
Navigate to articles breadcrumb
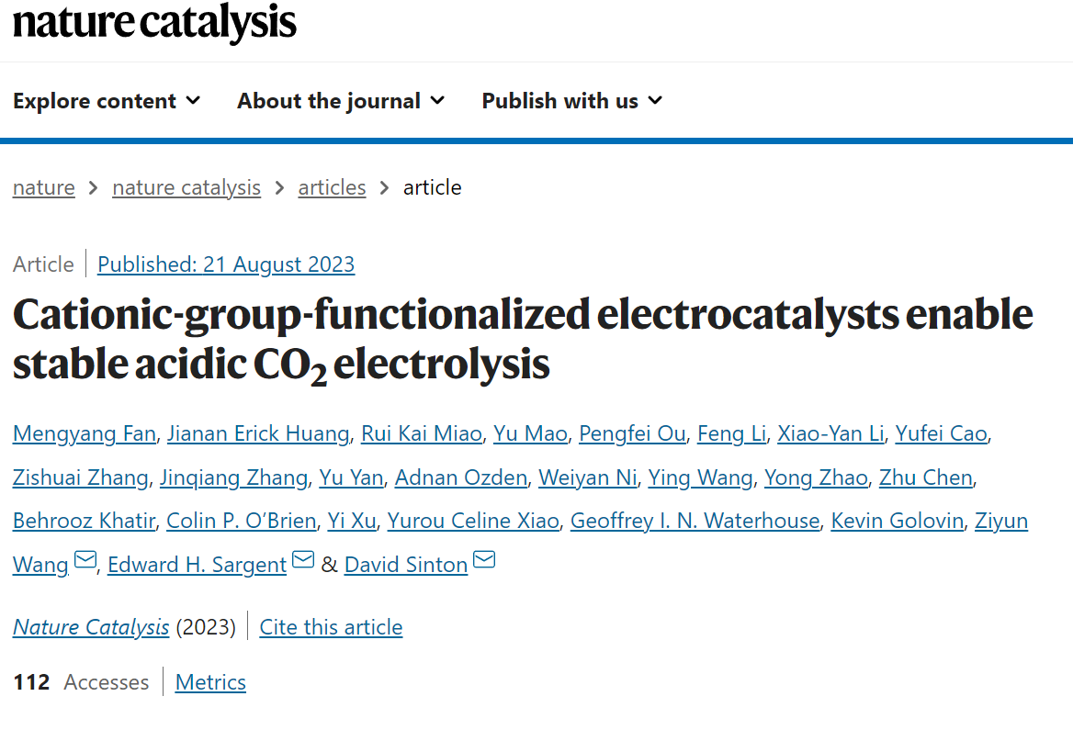(332, 187)
